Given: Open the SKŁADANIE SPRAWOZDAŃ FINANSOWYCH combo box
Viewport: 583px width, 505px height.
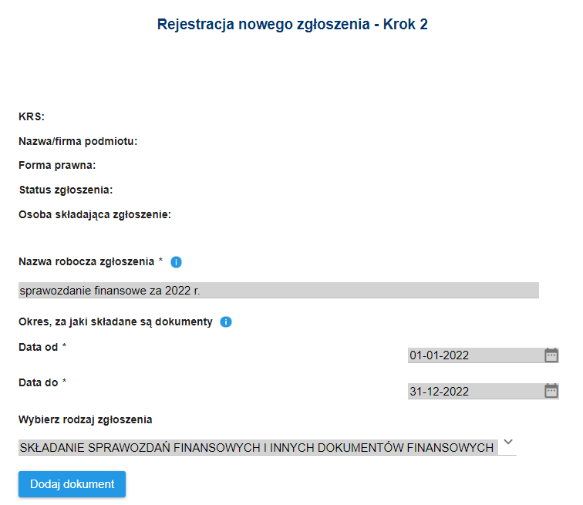Looking at the screenshot, I should (258, 447).
